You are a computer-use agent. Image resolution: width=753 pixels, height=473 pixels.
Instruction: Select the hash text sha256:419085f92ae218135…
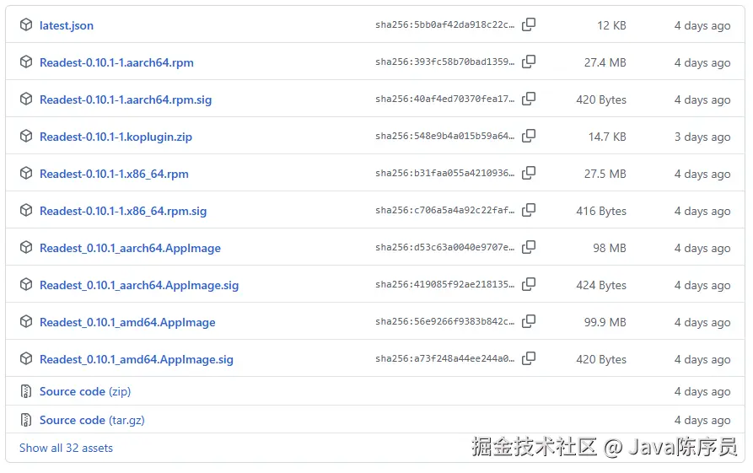(444, 284)
